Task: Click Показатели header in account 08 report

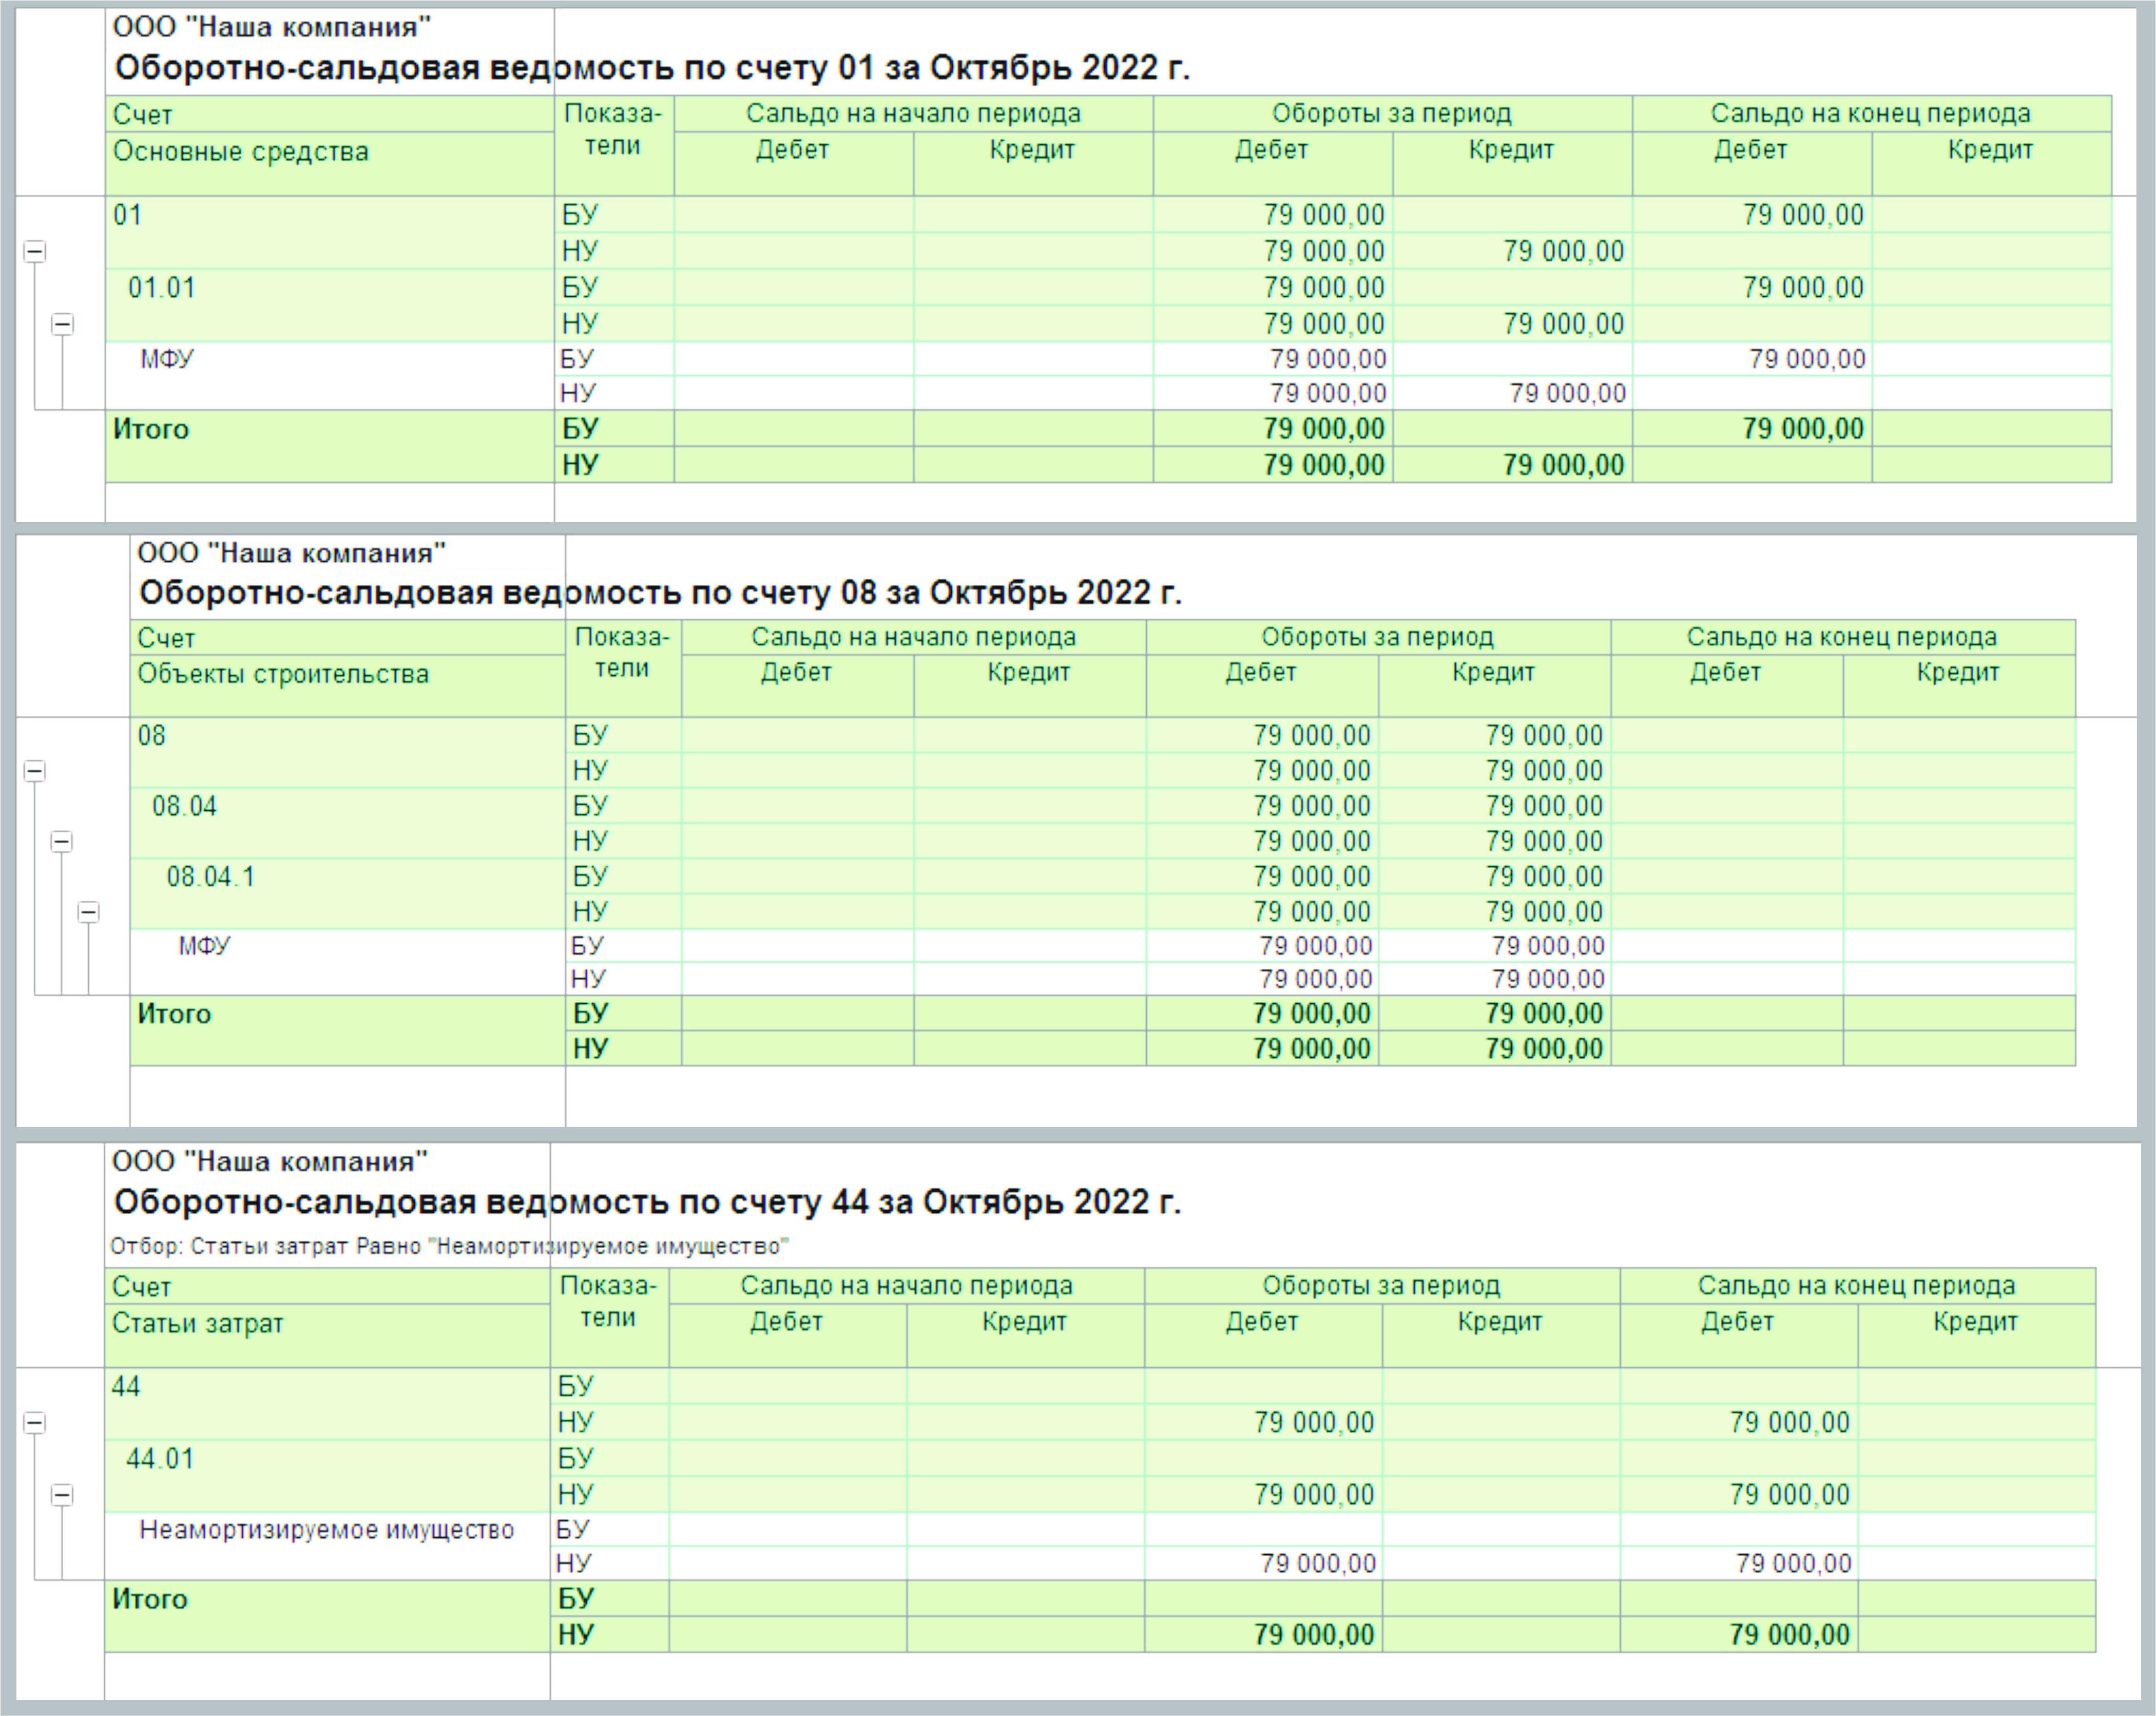Action: point(623,668)
